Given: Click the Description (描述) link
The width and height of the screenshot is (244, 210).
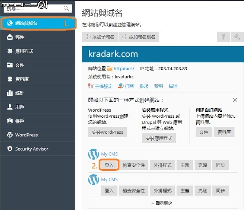Looking at the screenshot, I should pos(173,86).
